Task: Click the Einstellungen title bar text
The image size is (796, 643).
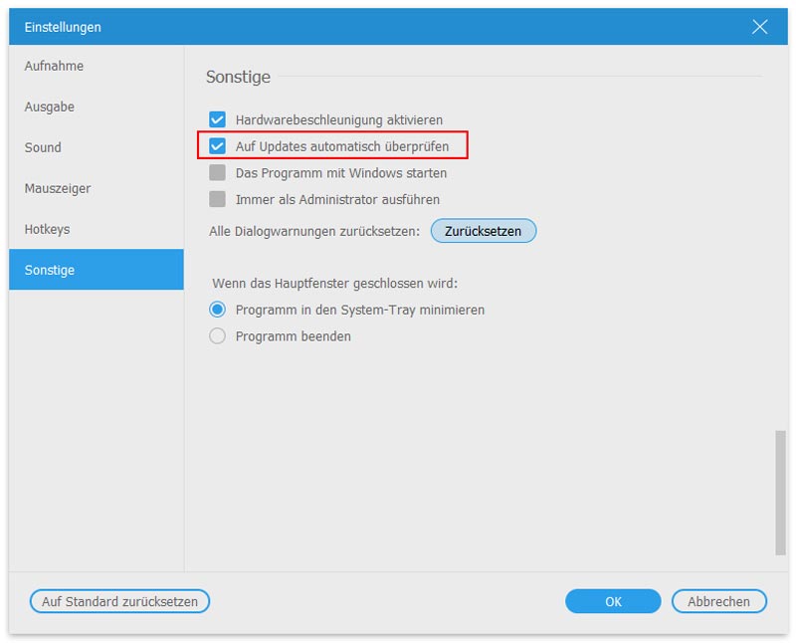Action: pyautogui.click(x=63, y=27)
